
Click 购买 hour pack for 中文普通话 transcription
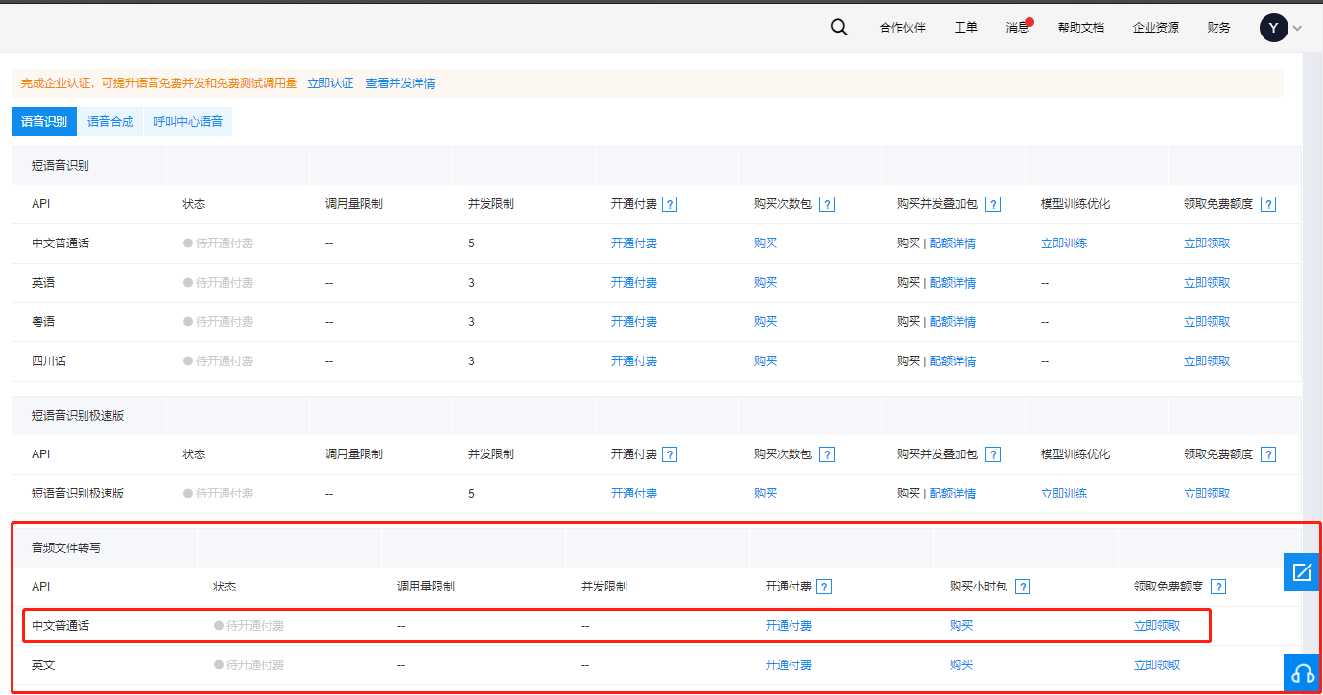click(961, 626)
